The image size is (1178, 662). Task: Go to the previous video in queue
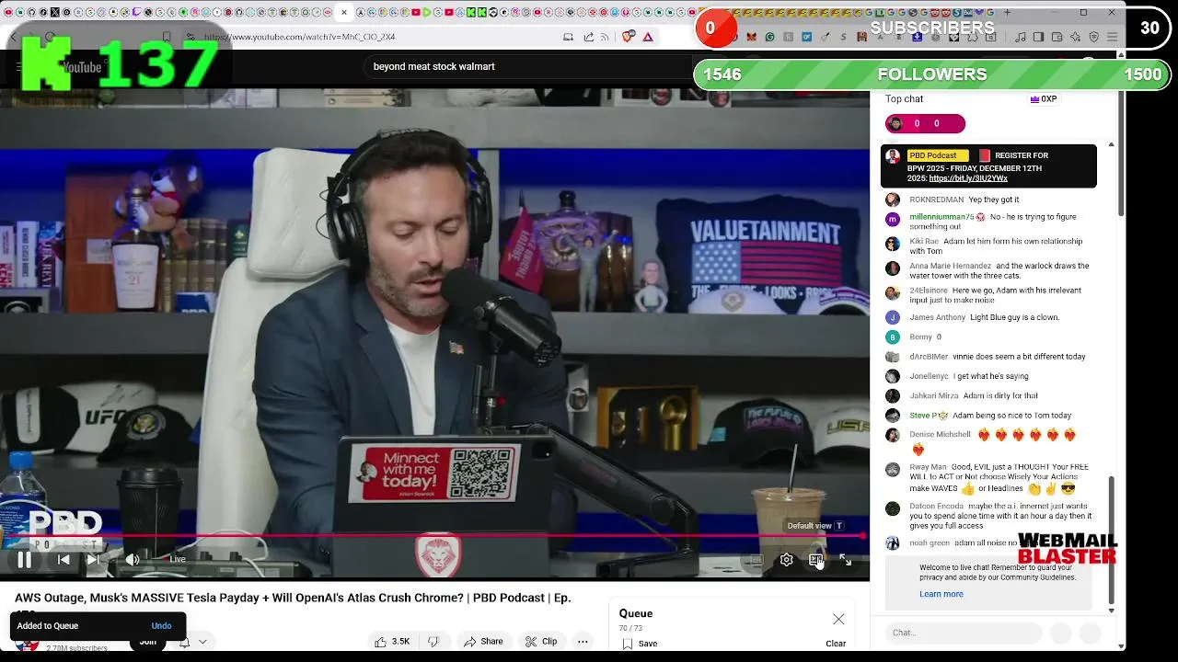point(64,559)
